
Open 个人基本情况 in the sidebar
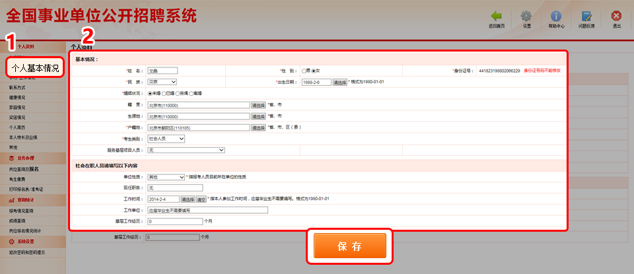coord(35,67)
